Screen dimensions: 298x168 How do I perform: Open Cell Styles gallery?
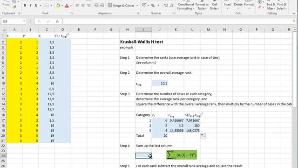(215, 6)
